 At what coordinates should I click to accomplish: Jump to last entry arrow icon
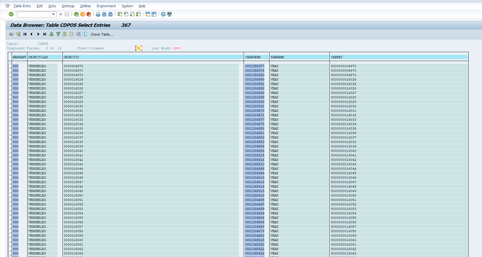(45, 34)
